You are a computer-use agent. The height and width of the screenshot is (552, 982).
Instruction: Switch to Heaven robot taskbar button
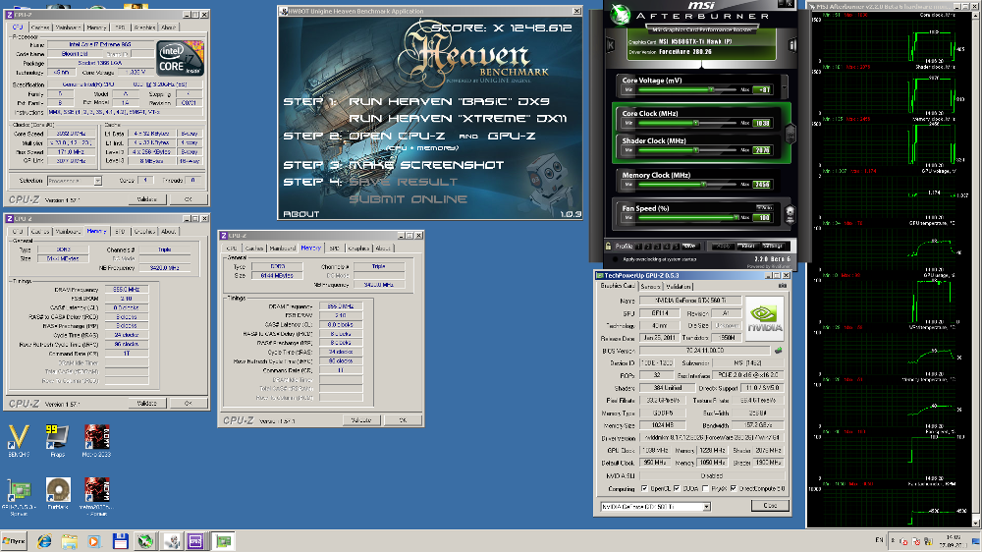(x=172, y=541)
